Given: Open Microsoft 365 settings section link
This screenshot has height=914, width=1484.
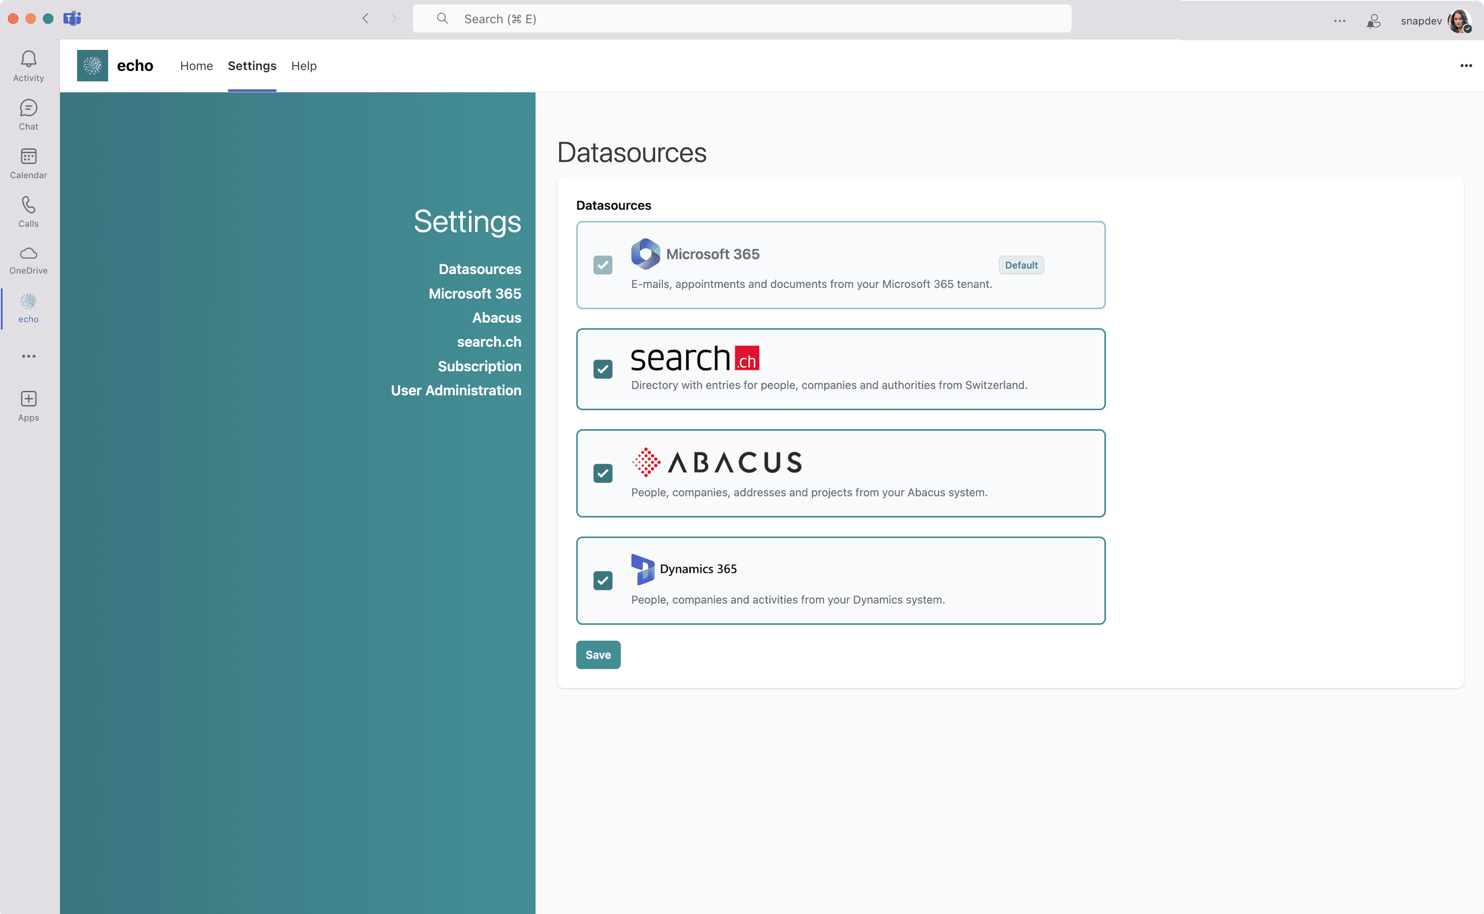Looking at the screenshot, I should click(x=475, y=293).
